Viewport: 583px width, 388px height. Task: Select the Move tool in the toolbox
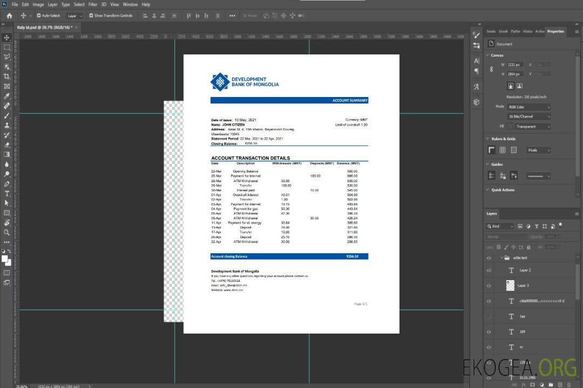(x=6, y=38)
